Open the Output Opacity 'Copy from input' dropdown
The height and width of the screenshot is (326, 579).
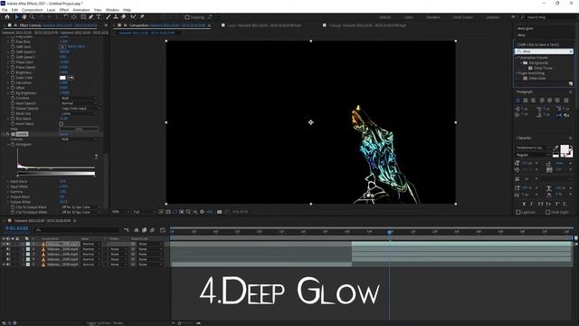pos(80,109)
